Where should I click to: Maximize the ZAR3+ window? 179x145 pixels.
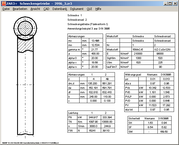tap(170, 4)
